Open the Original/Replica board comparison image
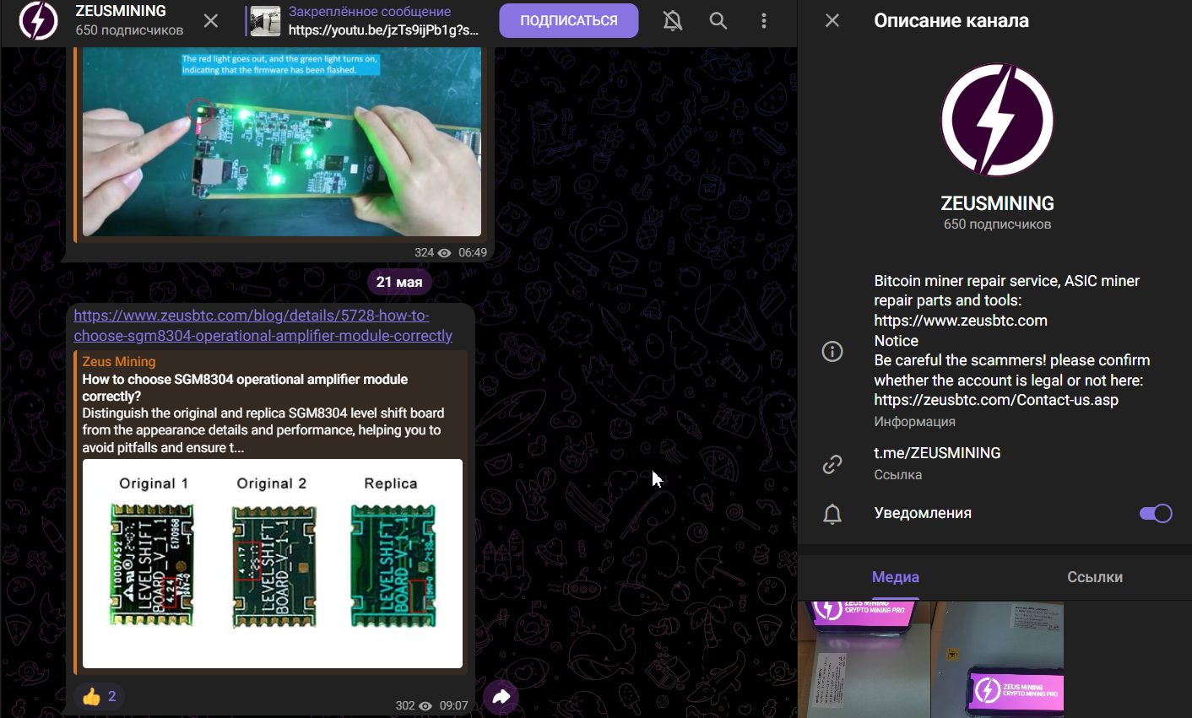 (x=273, y=564)
